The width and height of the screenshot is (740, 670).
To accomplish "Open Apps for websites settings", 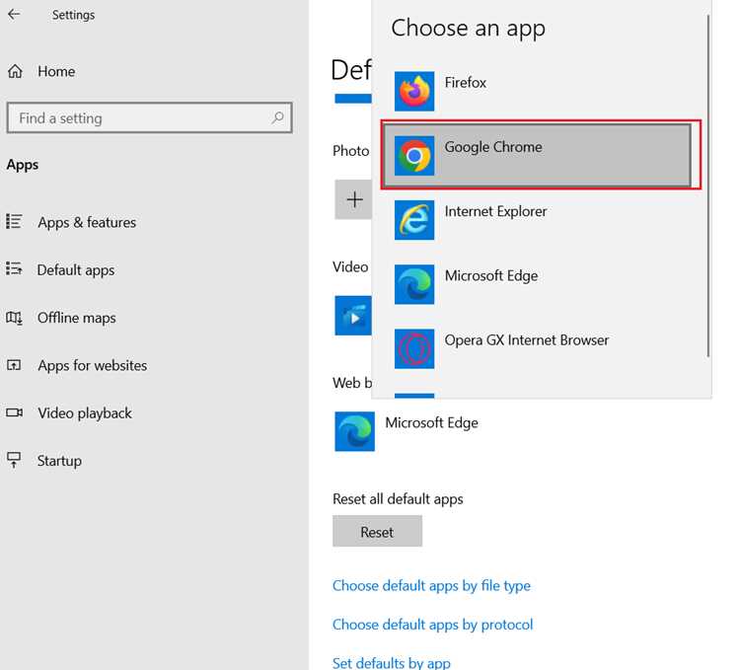I will tap(93, 365).
